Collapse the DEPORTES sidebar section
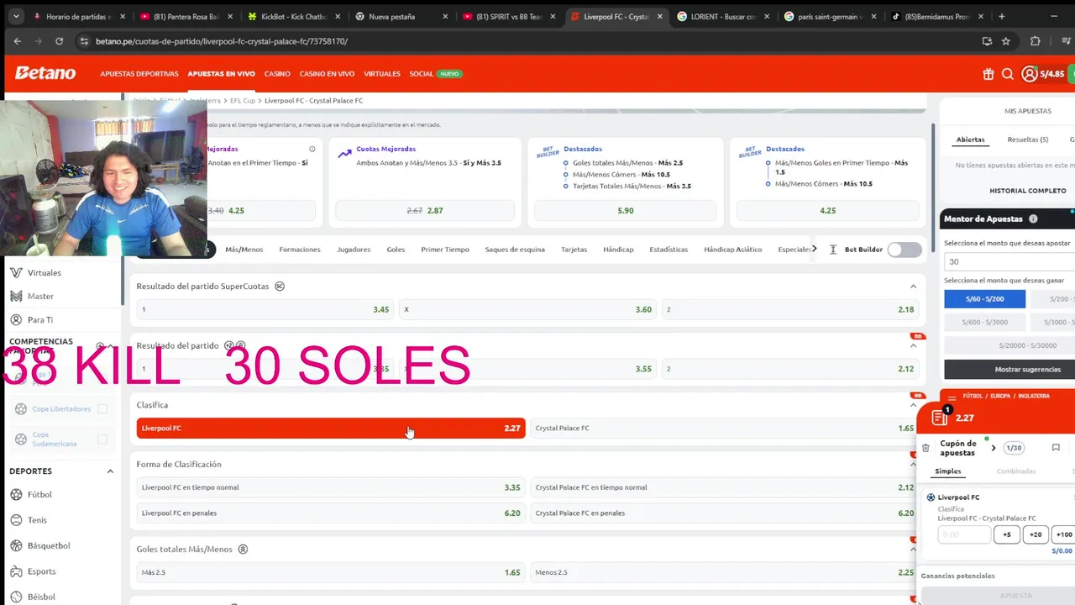Screen dimensions: 1075x605 coord(110,471)
